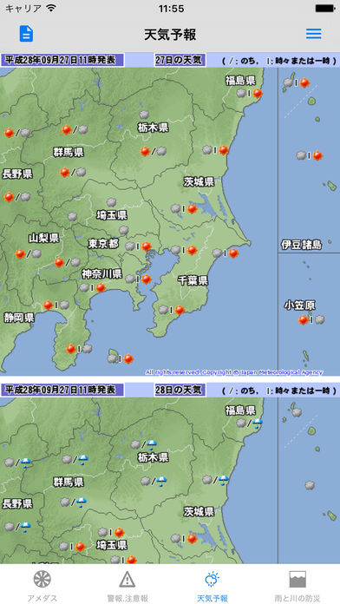Tap the umbrella icon above 群馬県 on the 28日 map

tap(82, 459)
